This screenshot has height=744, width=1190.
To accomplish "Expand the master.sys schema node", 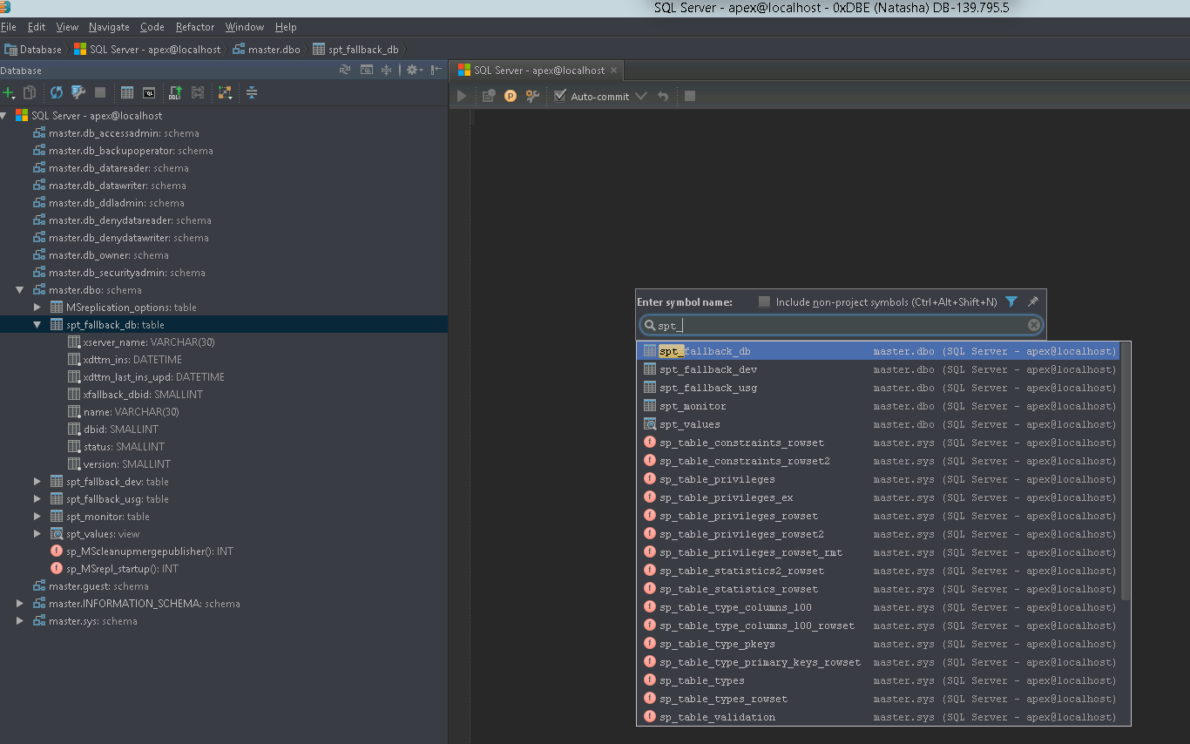I will pyautogui.click(x=18, y=620).
